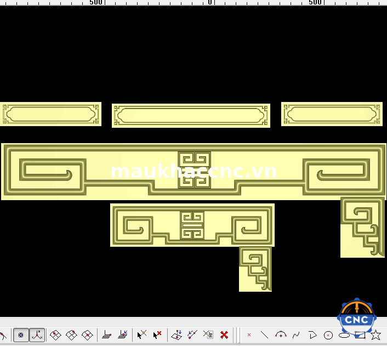Toggle the grid snap button in toolbar
Viewport: 387px width, 346px height.
(x=21, y=335)
